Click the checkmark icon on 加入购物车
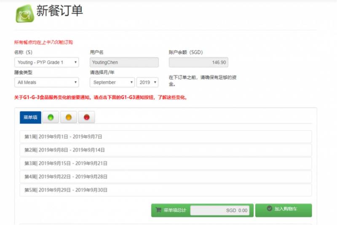Viewport: 337px width, 225px height. 270,209
